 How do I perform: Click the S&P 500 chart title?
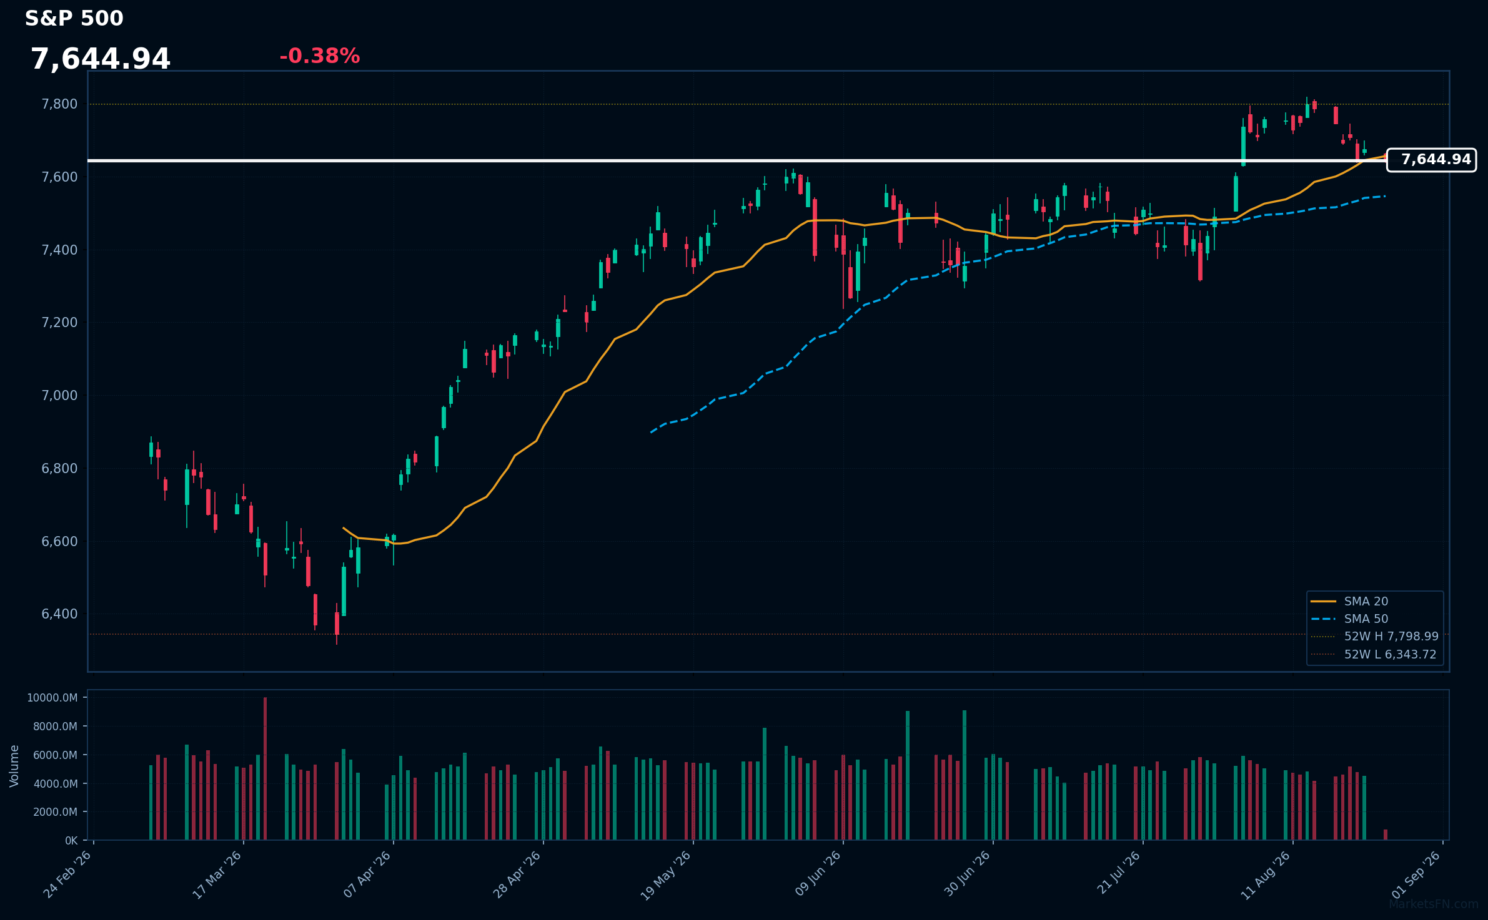(74, 19)
